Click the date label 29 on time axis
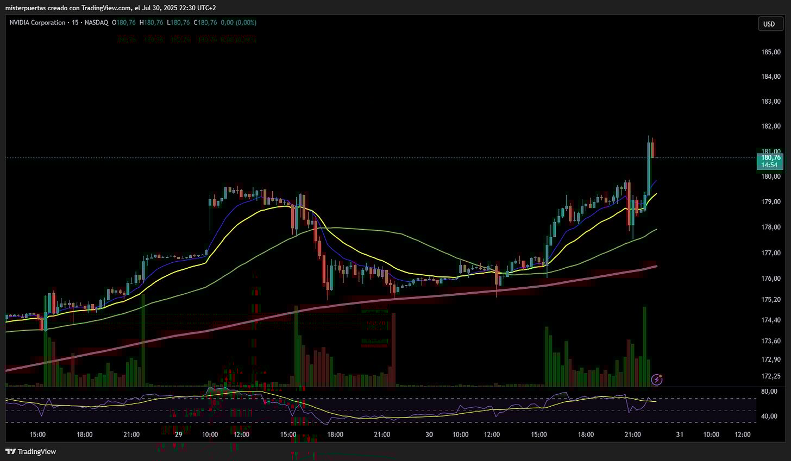791x461 pixels. point(179,434)
